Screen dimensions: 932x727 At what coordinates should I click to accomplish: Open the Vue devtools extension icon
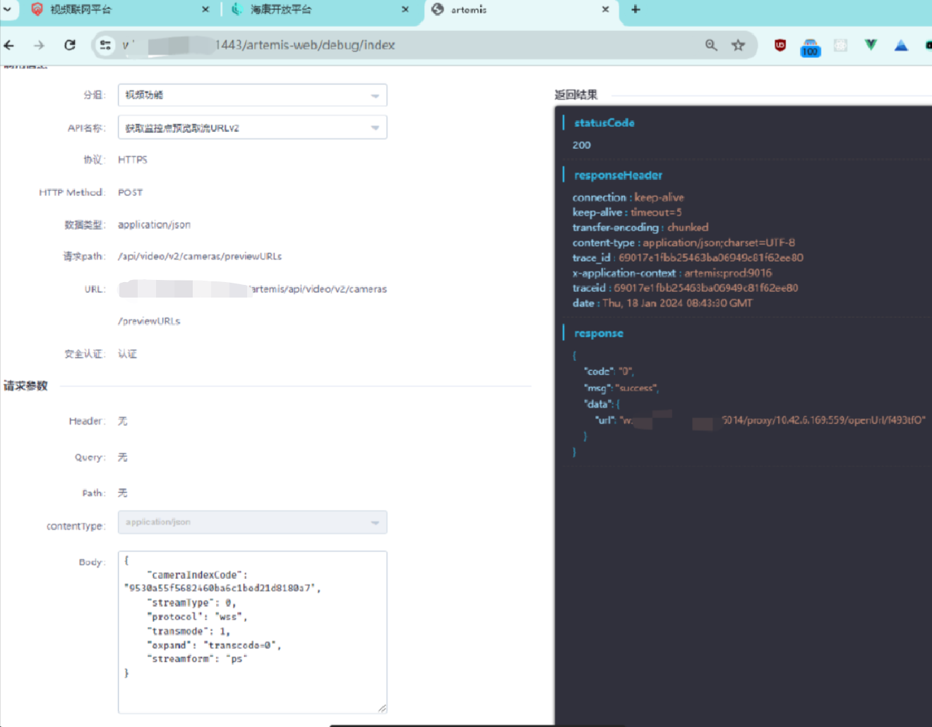[x=871, y=45]
